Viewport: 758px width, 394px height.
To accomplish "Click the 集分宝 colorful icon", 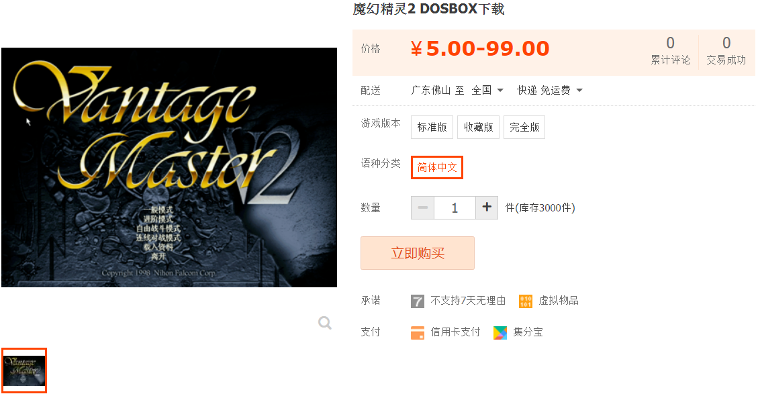I will 500,333.
